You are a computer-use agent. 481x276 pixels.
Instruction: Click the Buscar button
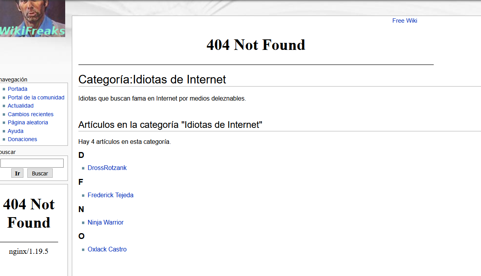click(40, 173)
